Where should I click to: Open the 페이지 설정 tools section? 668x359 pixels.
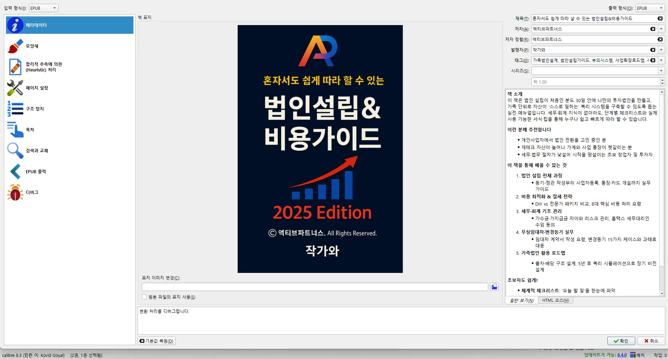point(69,88)
